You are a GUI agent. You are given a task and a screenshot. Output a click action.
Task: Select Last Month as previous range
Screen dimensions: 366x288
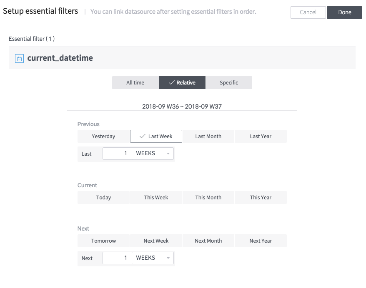[208, 136]
